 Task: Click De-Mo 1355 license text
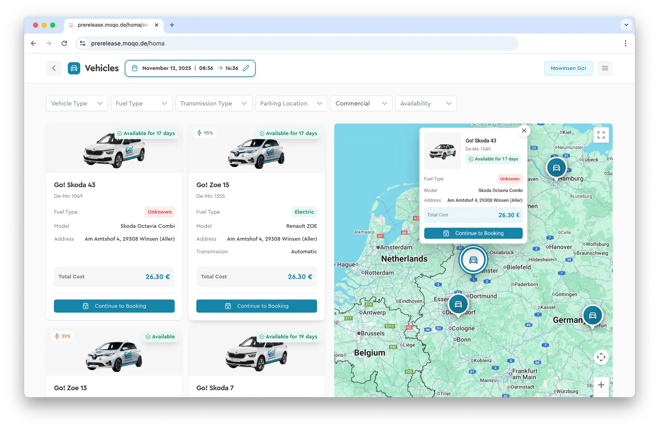(x=210, y=196)
